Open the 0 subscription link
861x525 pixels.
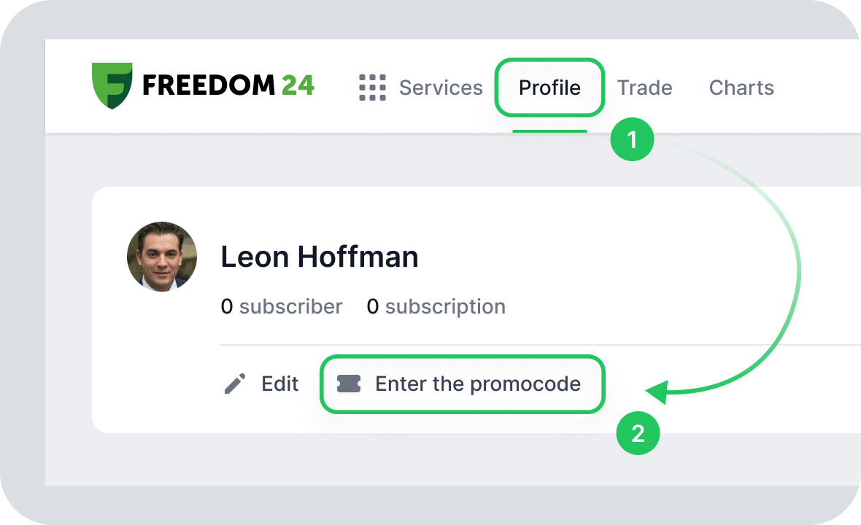(436, 306)
